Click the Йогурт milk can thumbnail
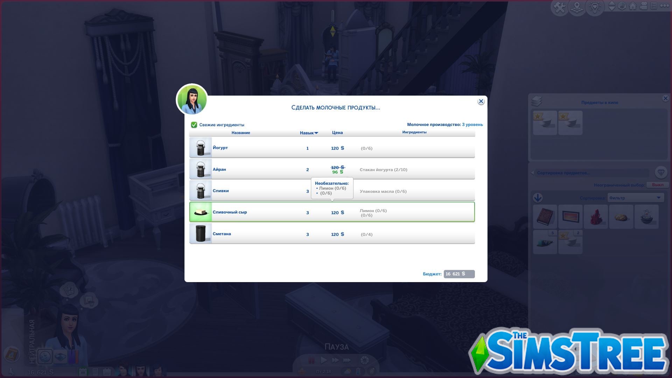 click(x=201, y=148)
